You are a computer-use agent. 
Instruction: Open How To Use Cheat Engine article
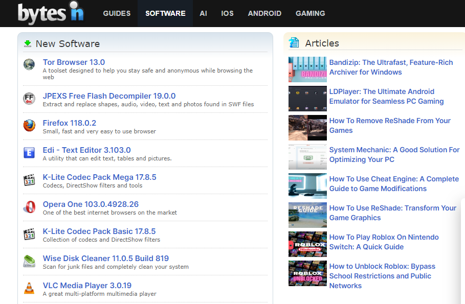click(394, 184)
